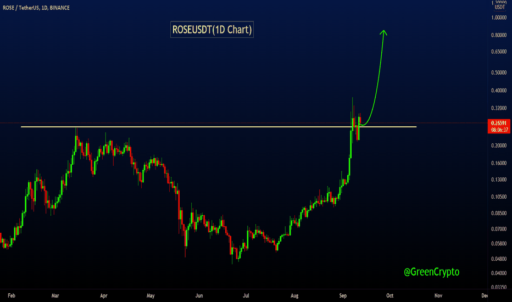Click the May label on time axis
Viewport: 512px width, 302px height.
(x=151, y=295)
